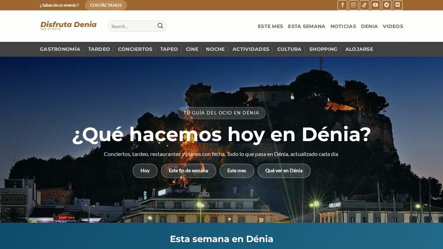Open the Facebook social icon
The height and width of the screenshot is (249, 443).
pyautogui.click(x=342, y=5)
